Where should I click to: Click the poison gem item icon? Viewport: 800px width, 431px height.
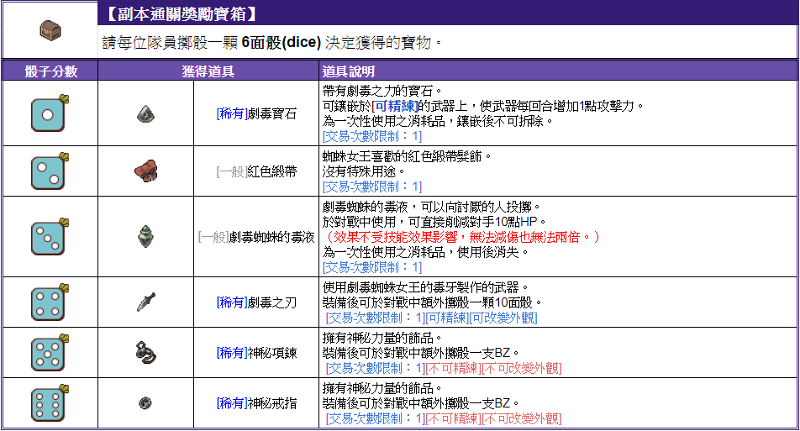click(145, 113)
